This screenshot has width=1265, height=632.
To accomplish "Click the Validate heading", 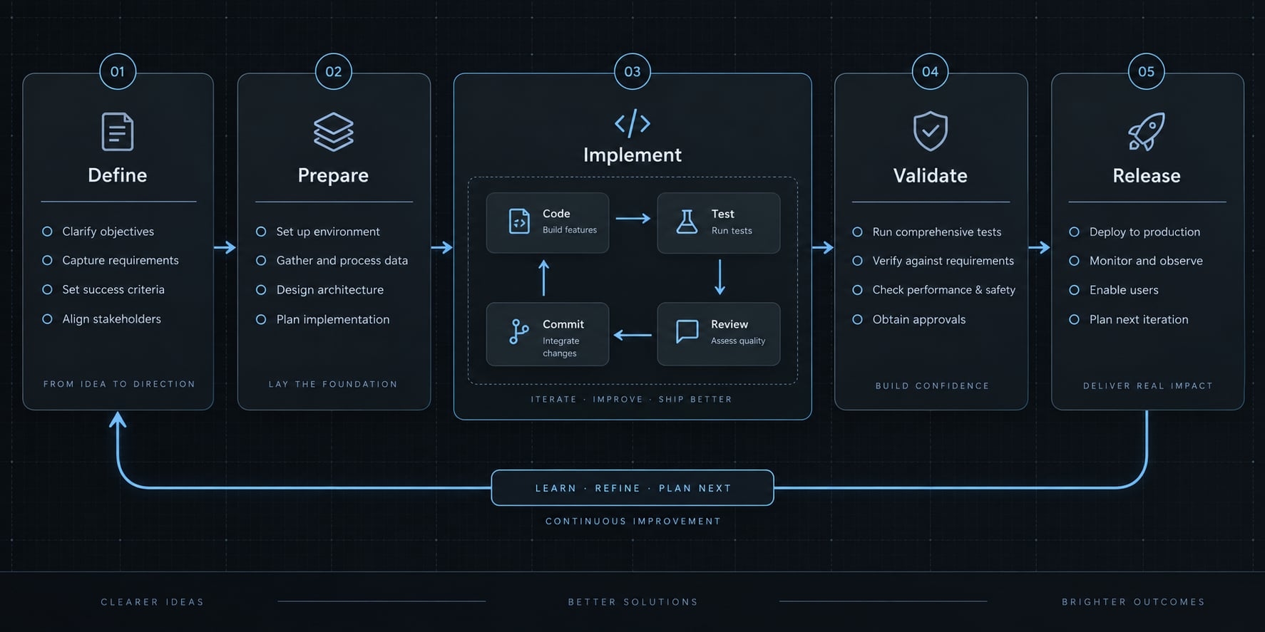I will point(930,176).
